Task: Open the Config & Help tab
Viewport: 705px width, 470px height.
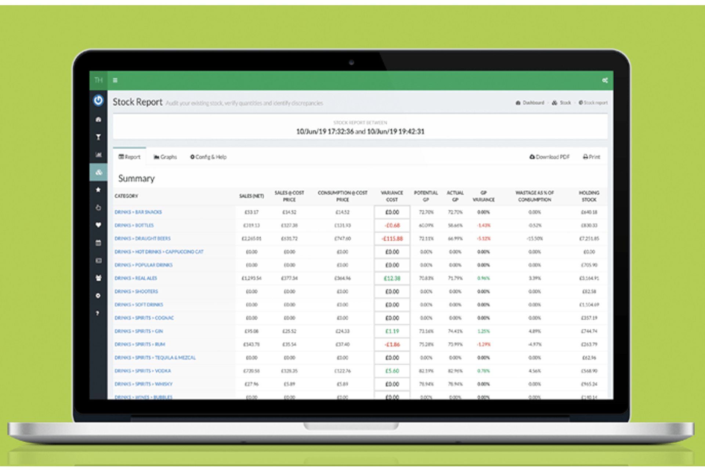Action: coord(208,157)
